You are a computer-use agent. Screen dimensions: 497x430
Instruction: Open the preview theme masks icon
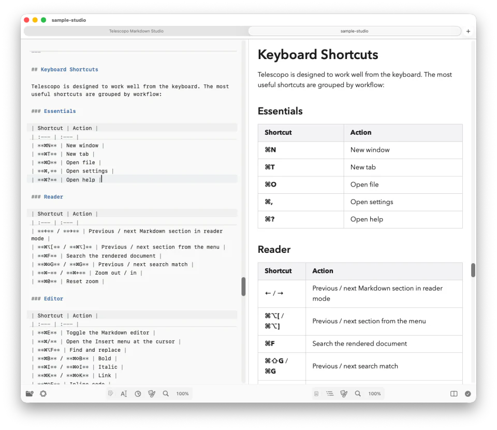[x=344, y=394]
